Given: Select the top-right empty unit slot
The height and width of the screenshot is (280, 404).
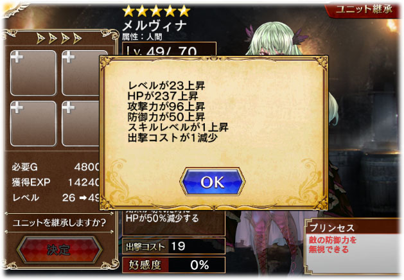Looking at the screenshot, I should click(x=81, y=73).
